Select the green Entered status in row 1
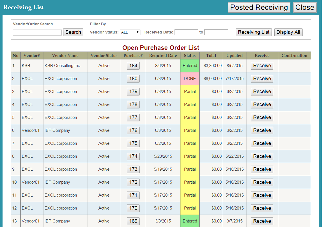 coord(190,66)
